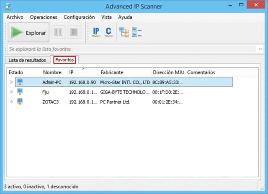Click MAC address 00:01:2E:34:...
The height and width of the screenshot is (194, 268).
point(167,102)
